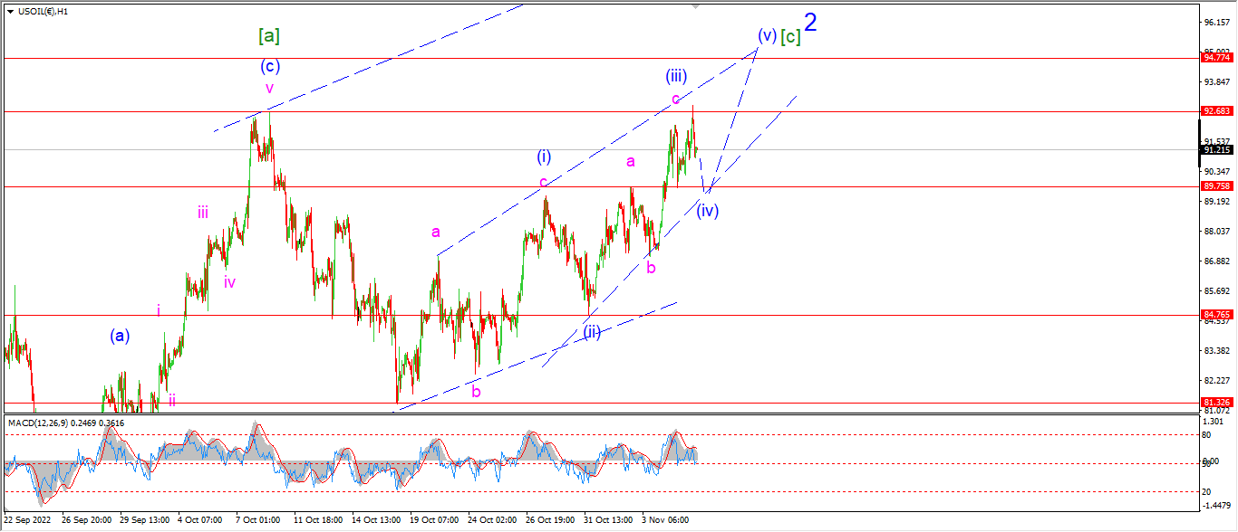Select the blue (v) wave label

click(x=767, y=36)
